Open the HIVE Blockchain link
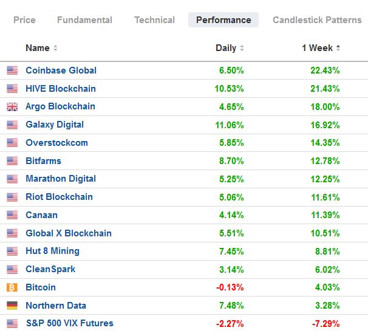This screenshot has height=336, width=368. [x=61, y=89]
